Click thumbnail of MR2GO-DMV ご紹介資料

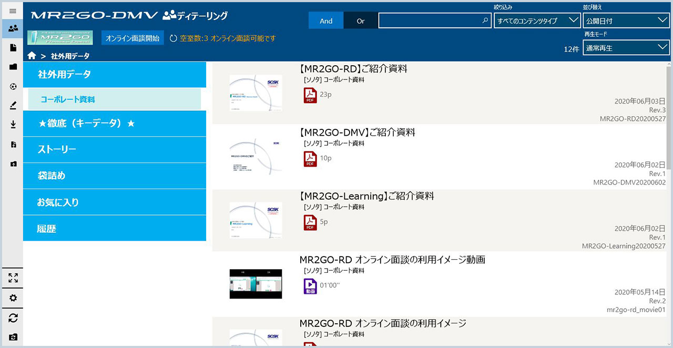point(256,156)
